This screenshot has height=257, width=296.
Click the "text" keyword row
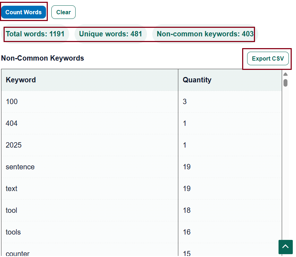click(x=11, y=189)
